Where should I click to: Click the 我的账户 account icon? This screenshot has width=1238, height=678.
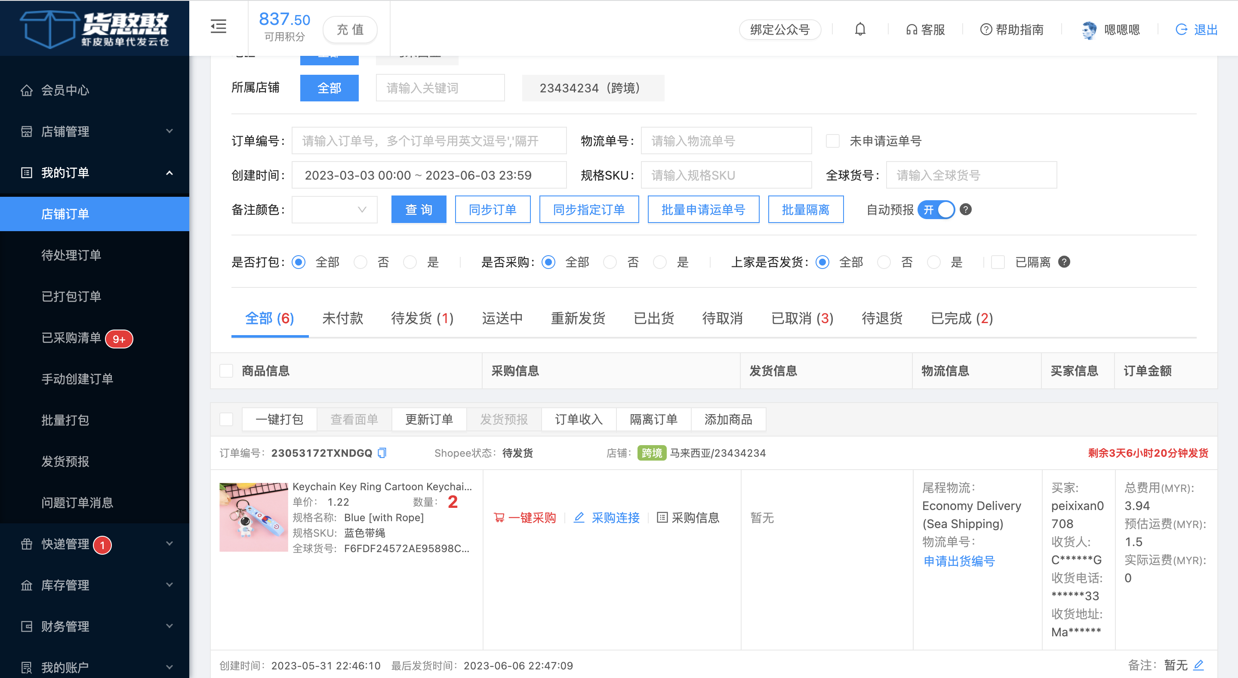pos(27,667)
